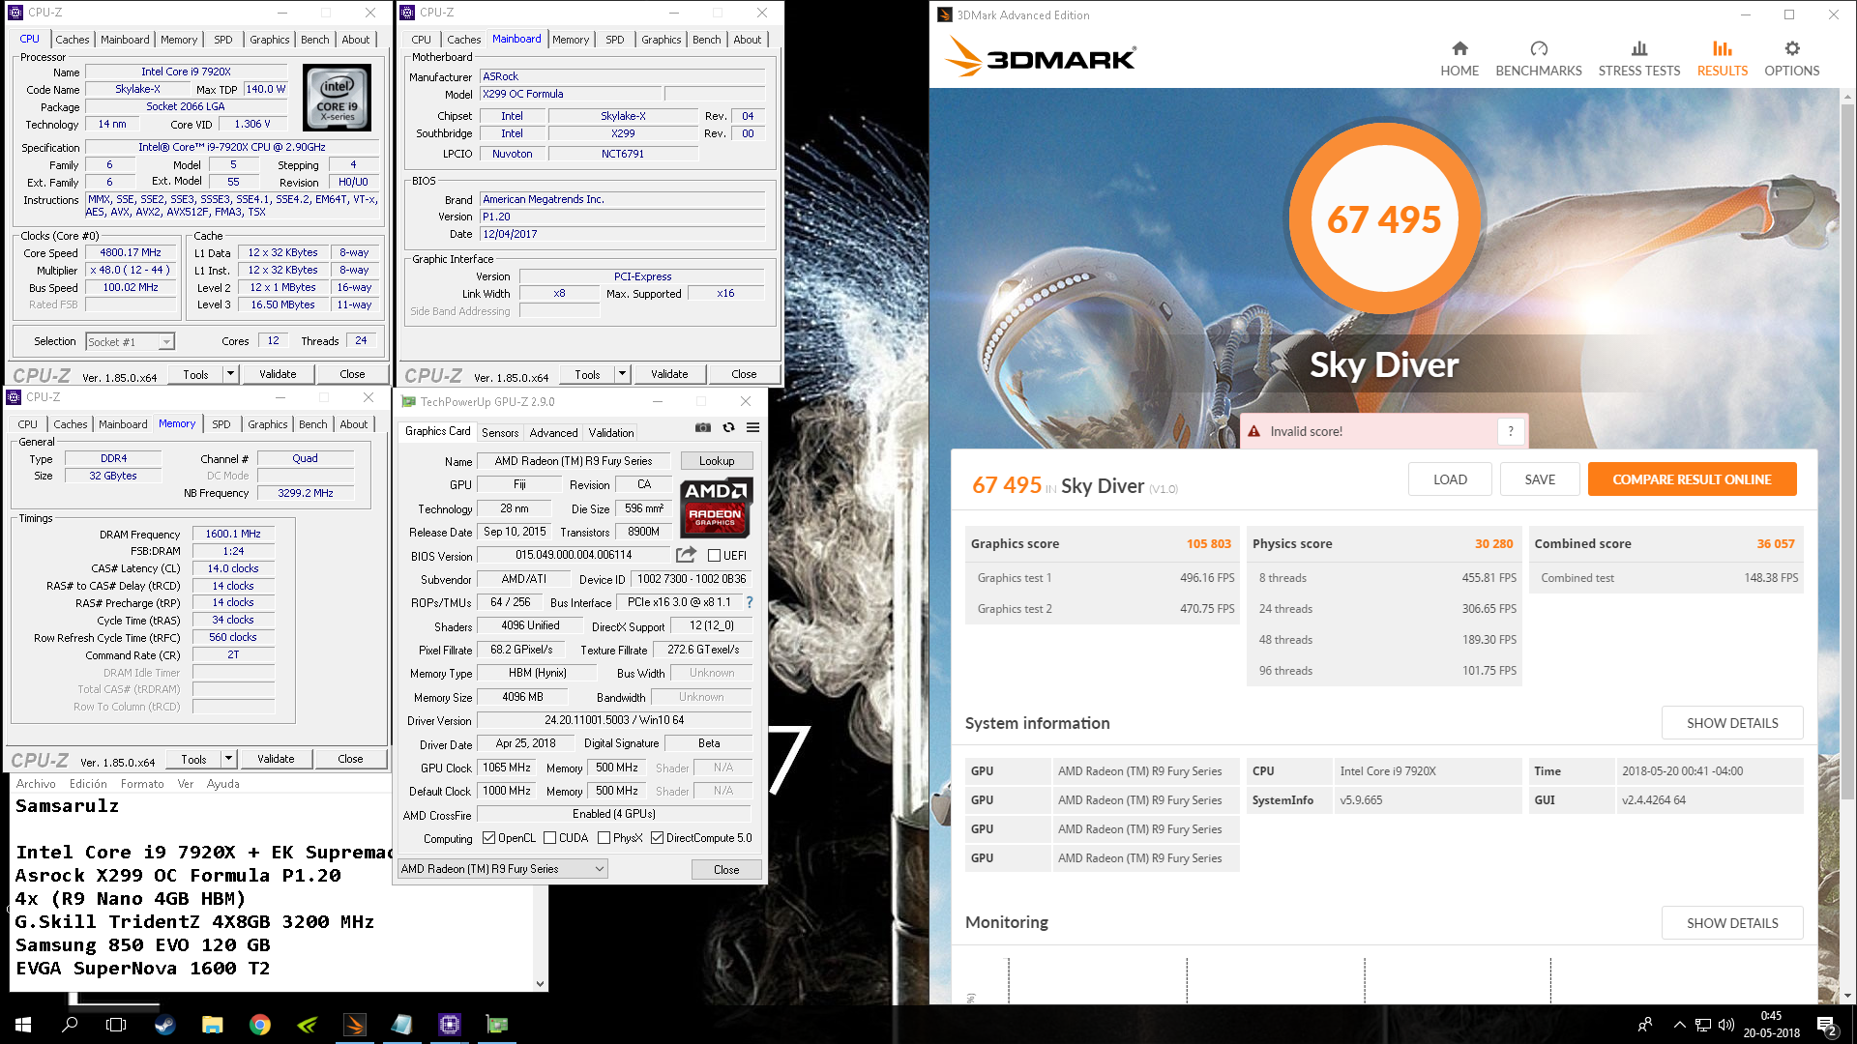The image size is (1857, 1044).
Task: Click Compare Result Online button
Action: [1692, 479]
